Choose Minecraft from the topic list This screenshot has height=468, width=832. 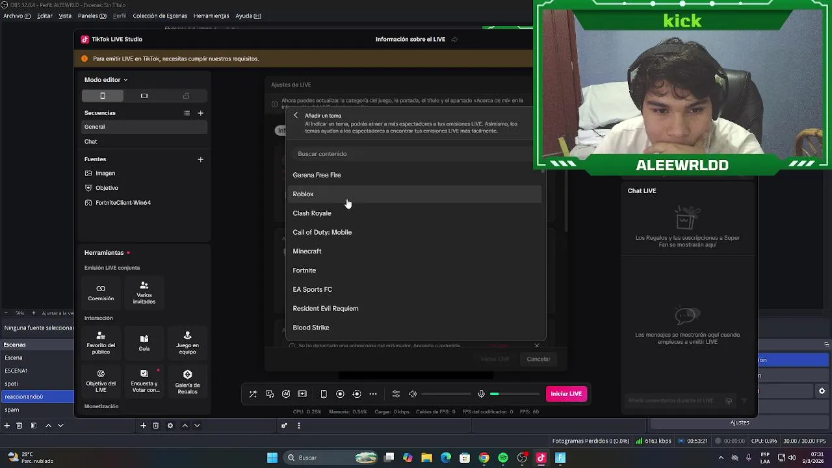(x=415, y=252)
